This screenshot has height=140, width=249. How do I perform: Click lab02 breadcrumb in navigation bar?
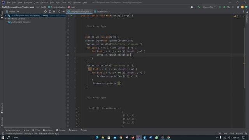pyautogui.click(x=43, y=7)
